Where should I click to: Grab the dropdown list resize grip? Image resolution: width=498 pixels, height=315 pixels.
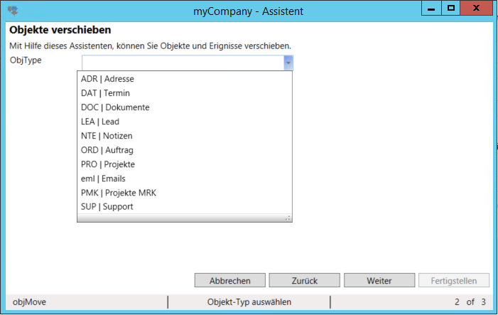(288, 218)
